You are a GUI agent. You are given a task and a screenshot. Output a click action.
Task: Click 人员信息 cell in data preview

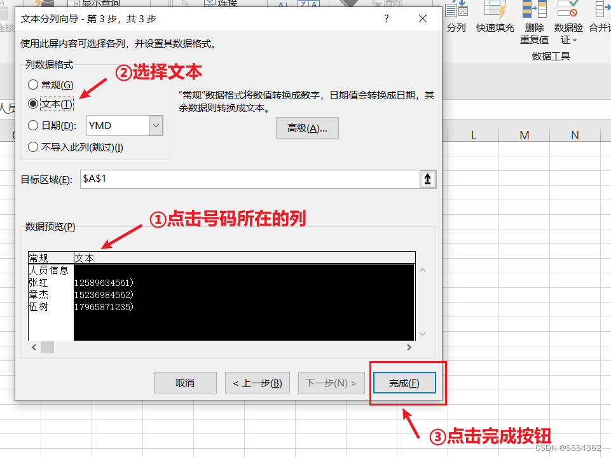pyautogui.click(x=49, y=270)
